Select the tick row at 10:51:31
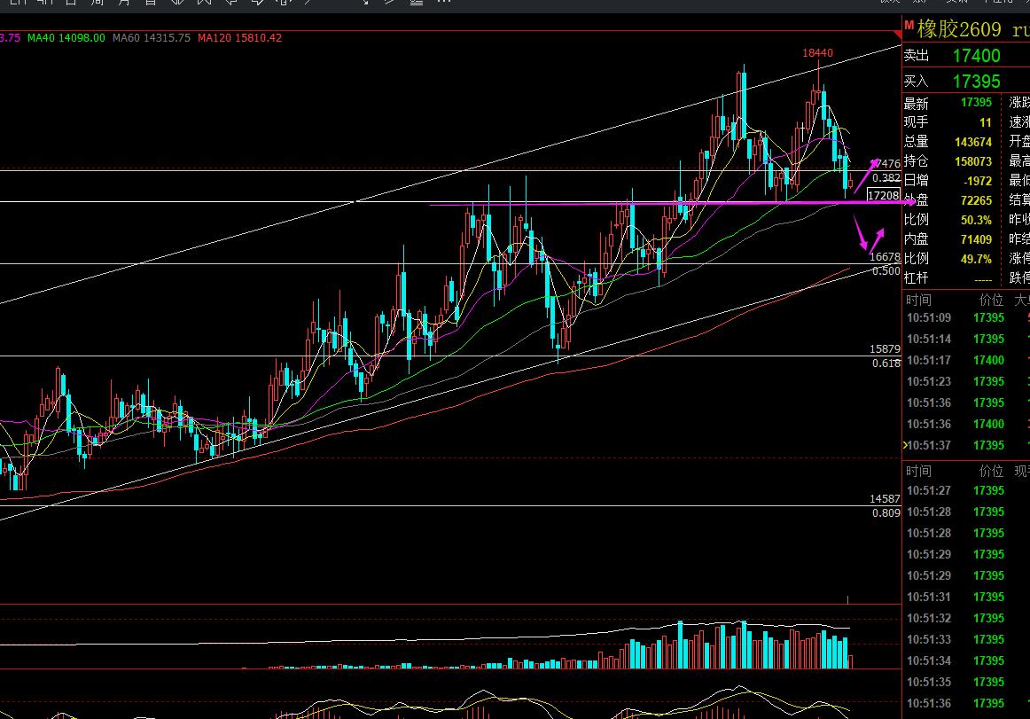Viewport: 1030px width, 719px height. click(x=966, y=598)
